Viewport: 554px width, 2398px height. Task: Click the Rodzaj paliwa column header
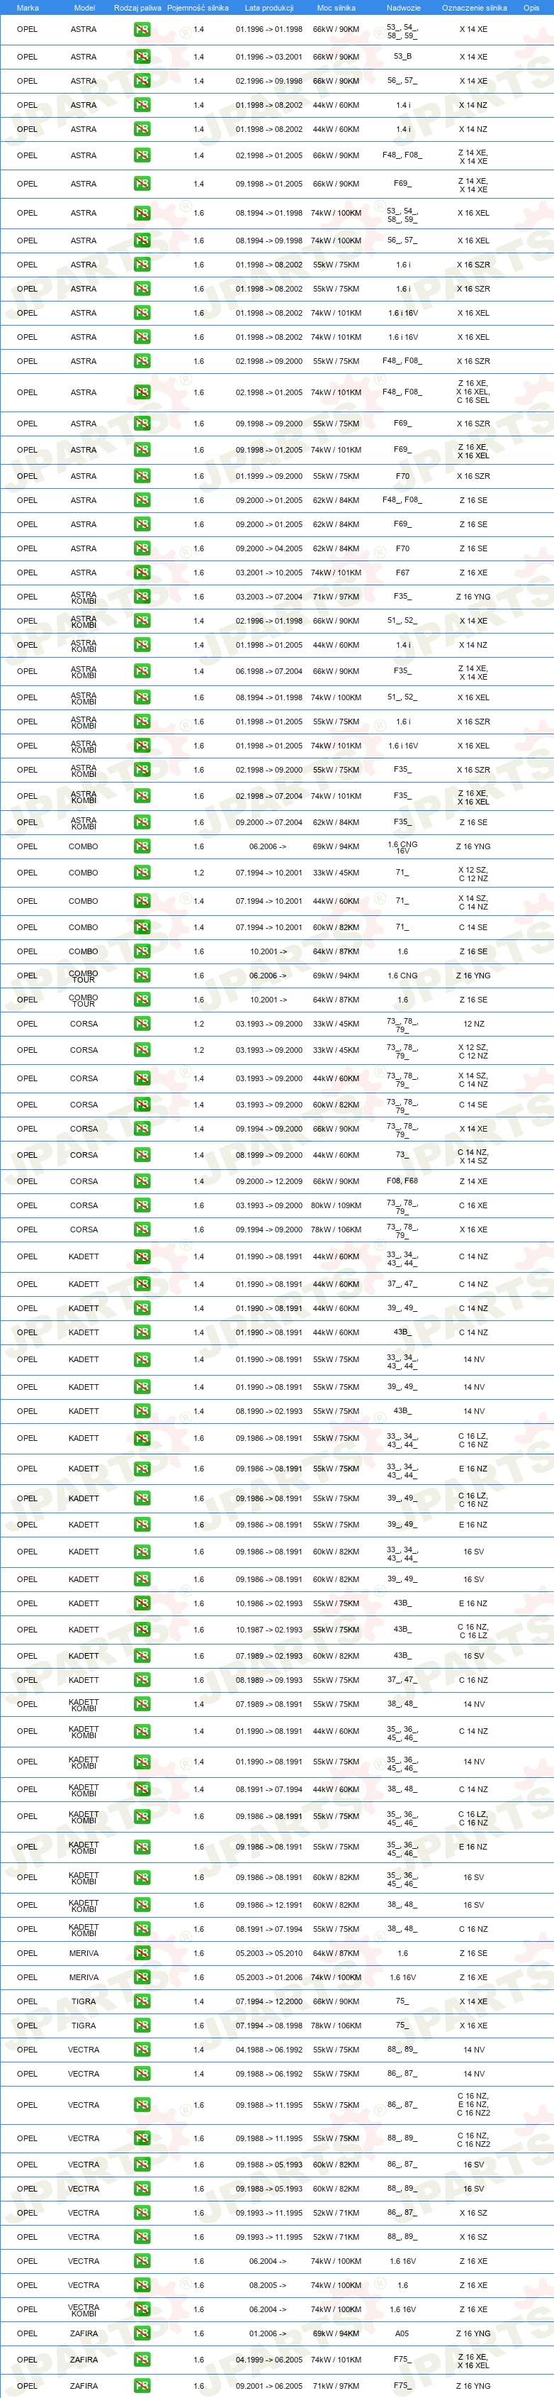point(137,7)
